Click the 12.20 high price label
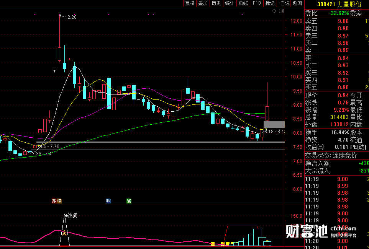 [x=71, y=17]
